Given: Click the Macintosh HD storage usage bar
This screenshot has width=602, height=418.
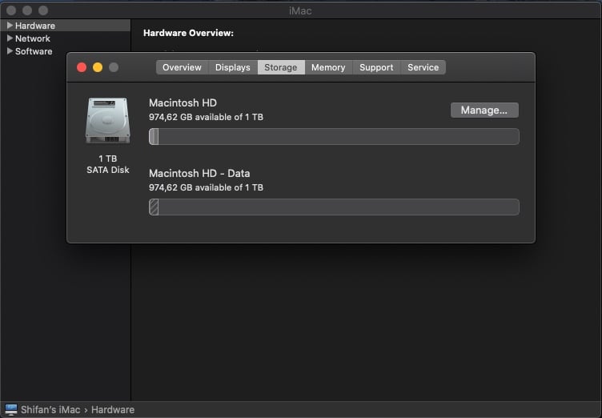Looking at the screenshot, I should click(334, 136).
